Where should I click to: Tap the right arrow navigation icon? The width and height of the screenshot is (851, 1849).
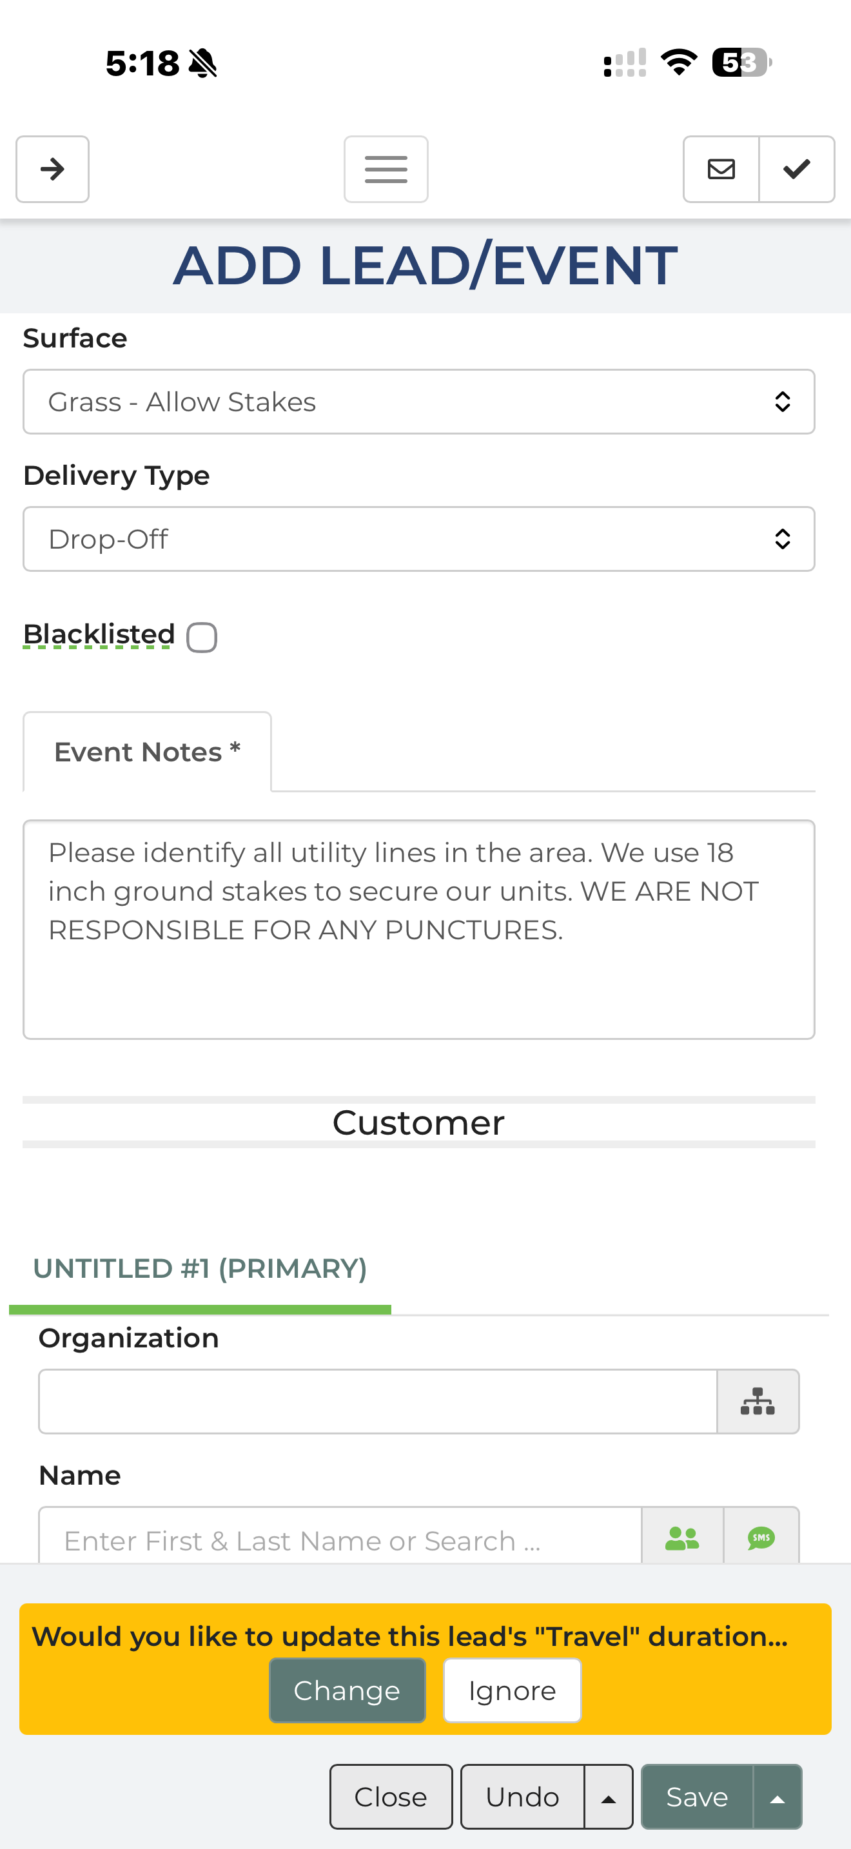[52, 170]
